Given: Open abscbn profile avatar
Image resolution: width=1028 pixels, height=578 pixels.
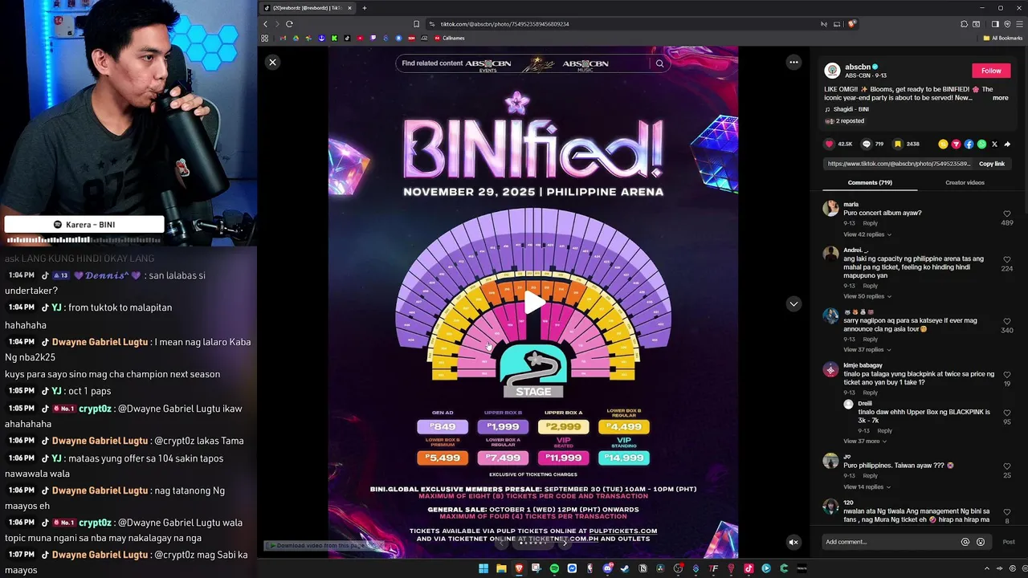Looking at the screenshot, I should (x=833, y=71).
